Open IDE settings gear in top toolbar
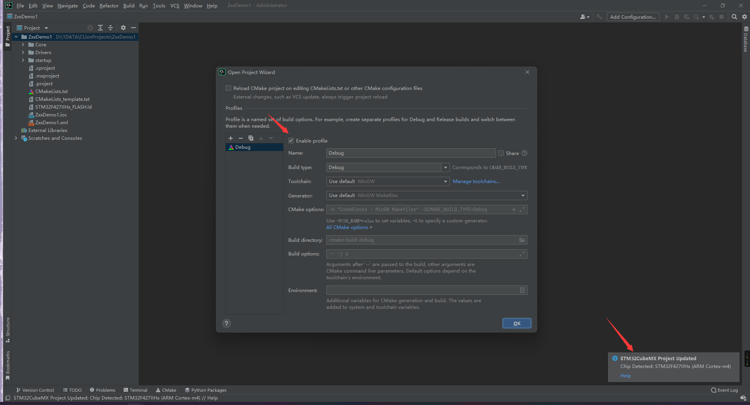 click(x=745, y=17)
